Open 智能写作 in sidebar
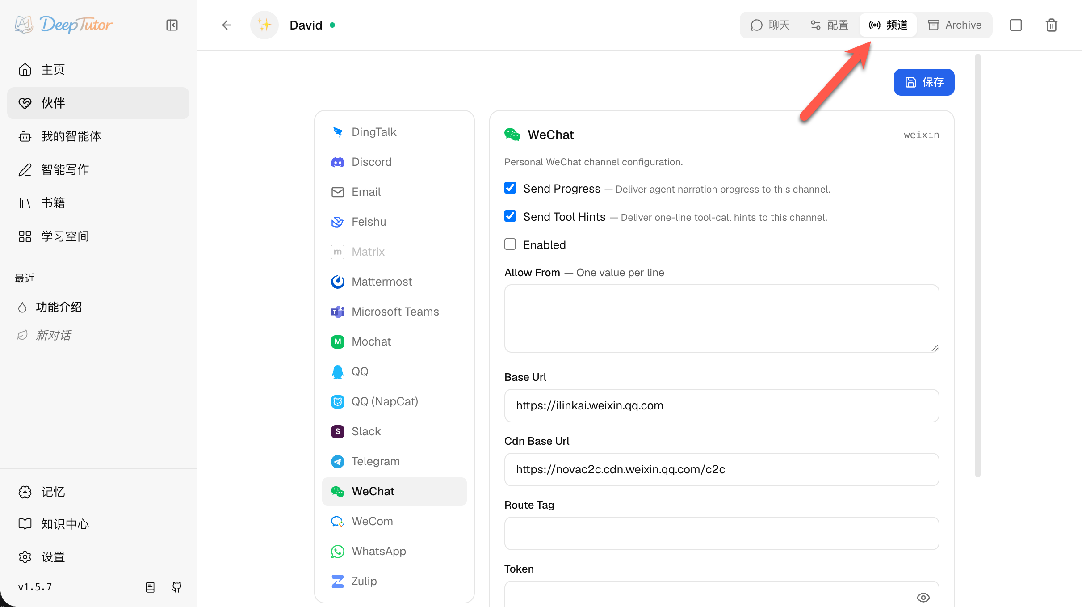This screenshot has height=607, width=1082. (98, 170)
